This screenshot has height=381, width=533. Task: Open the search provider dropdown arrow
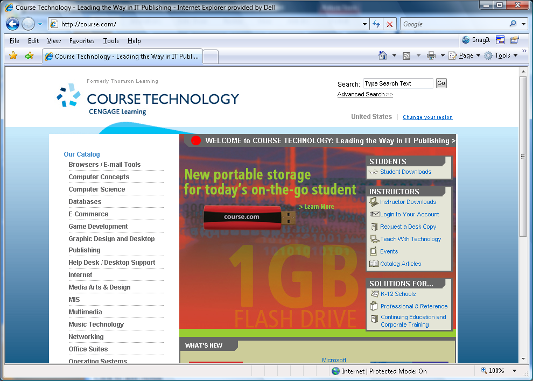point(523,24)
